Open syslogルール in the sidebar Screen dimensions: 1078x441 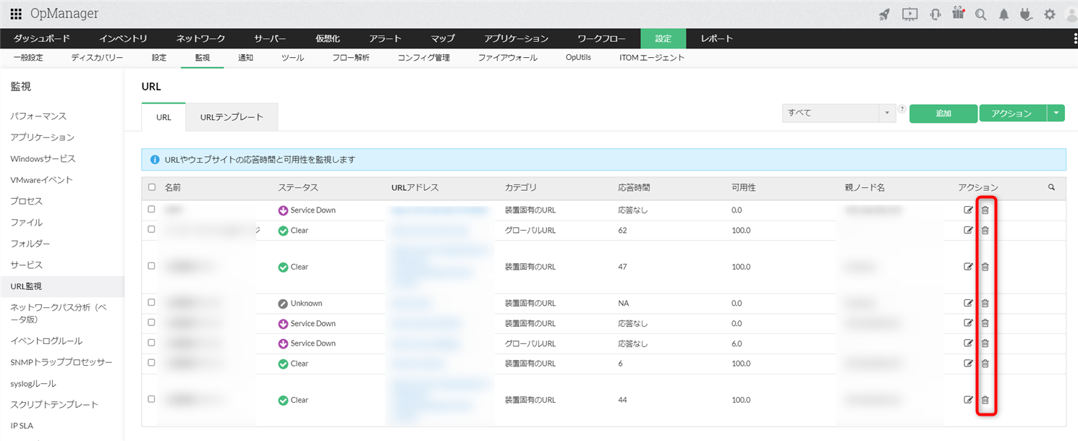tap(33, 384)
